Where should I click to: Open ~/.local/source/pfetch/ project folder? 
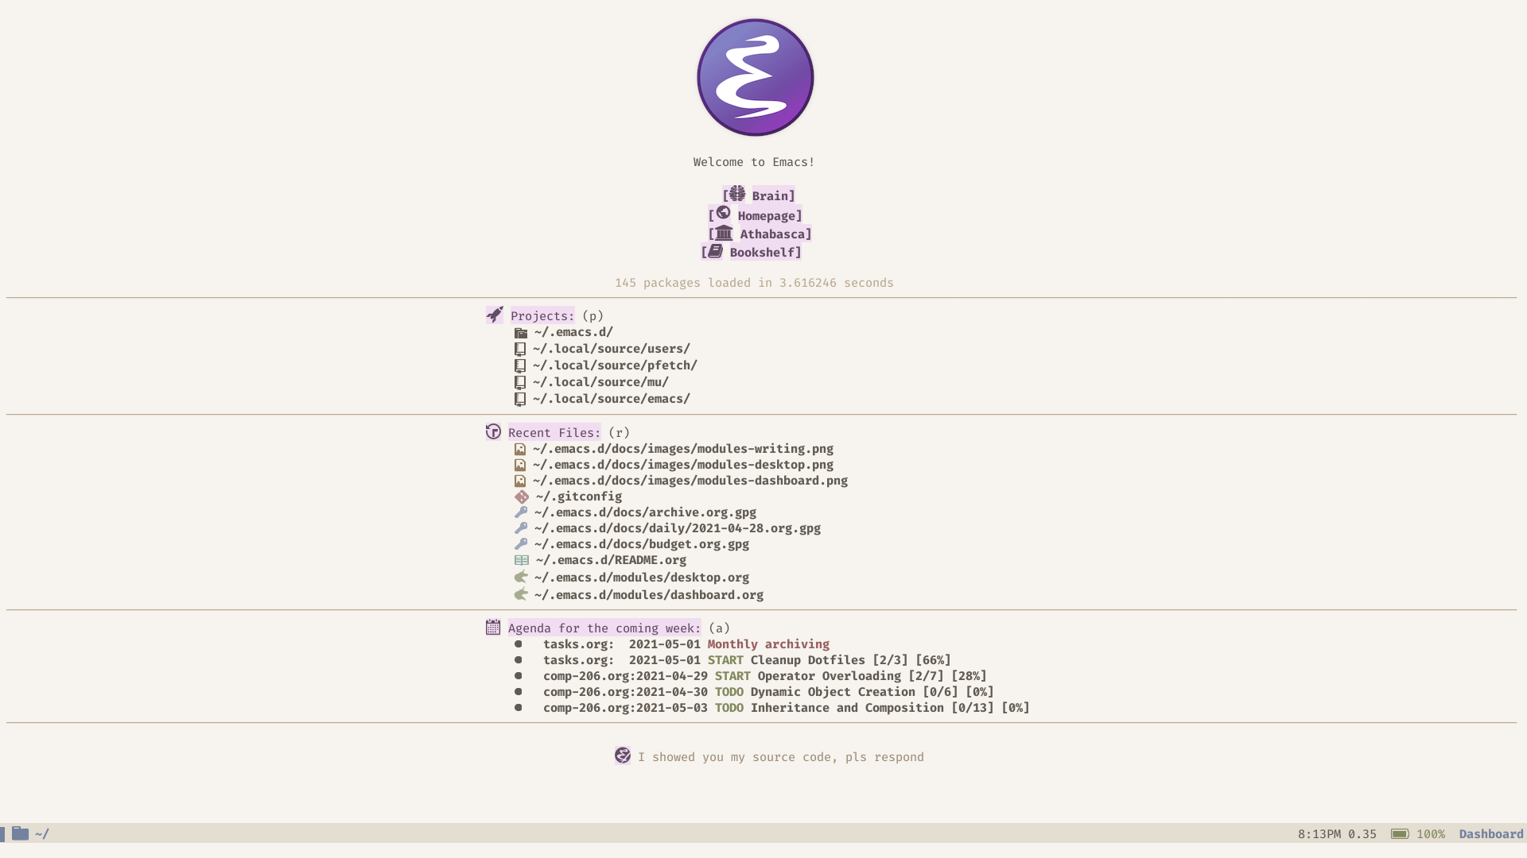pyautogui.click(x=613, y=365)
